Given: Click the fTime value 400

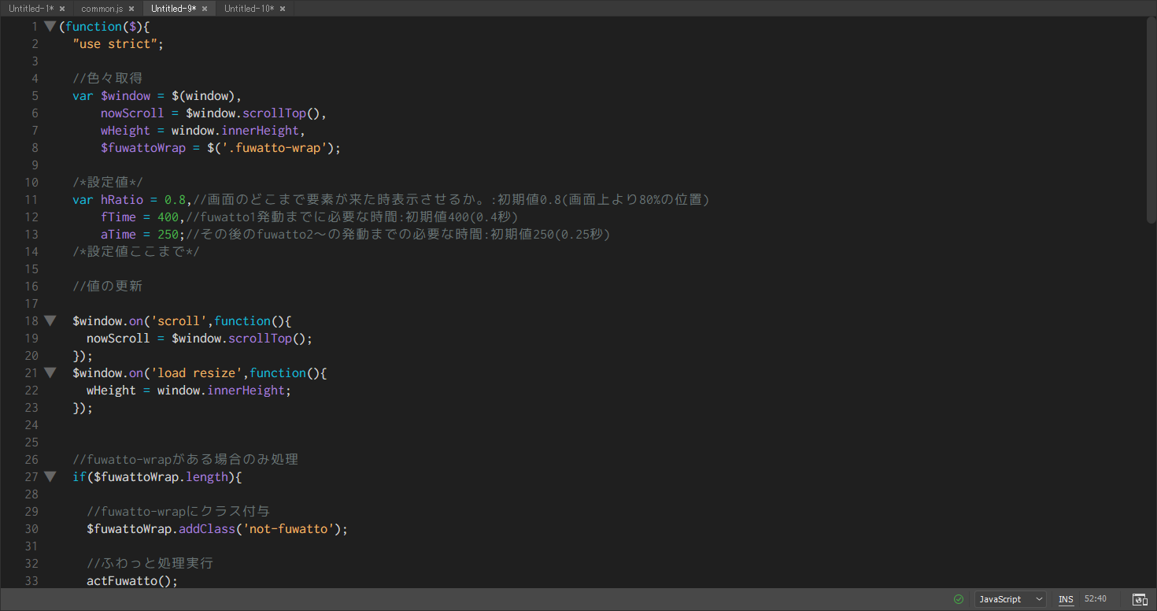Looking at the screenshot, I should (168, 217).
